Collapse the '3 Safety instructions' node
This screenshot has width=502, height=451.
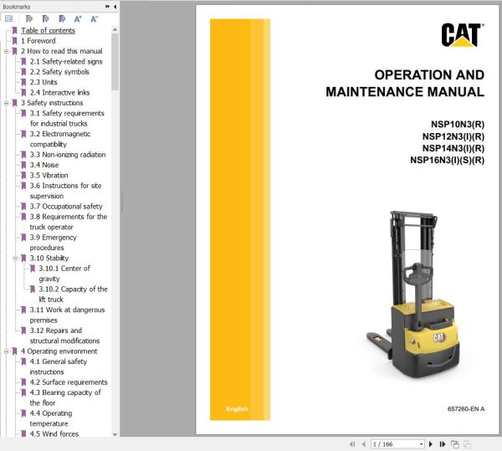pyautogui.click(x=6, y=103)
